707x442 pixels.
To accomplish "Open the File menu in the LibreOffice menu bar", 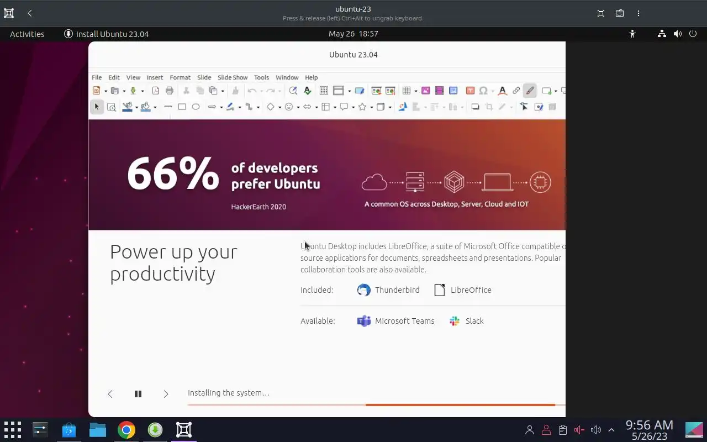I will point(97,77).
